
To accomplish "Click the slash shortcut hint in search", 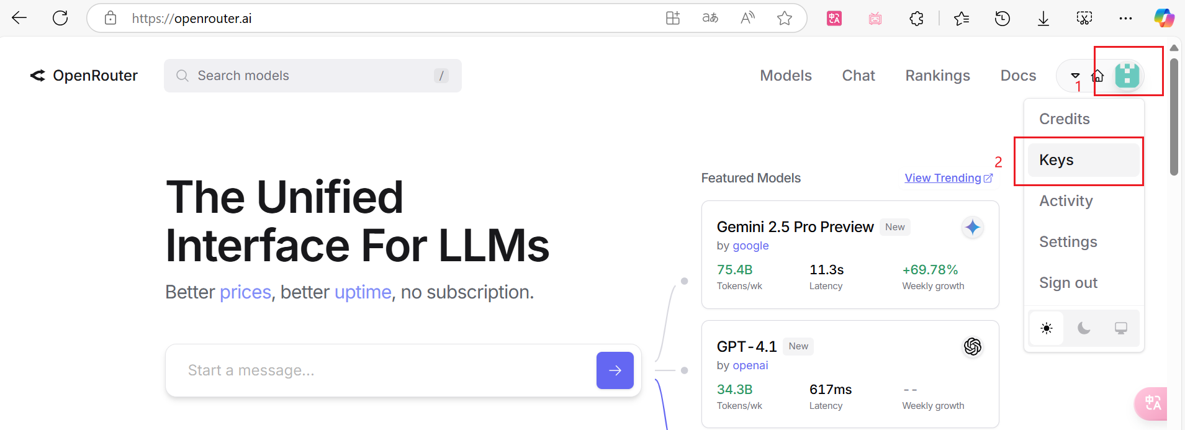I will point(441,76).
